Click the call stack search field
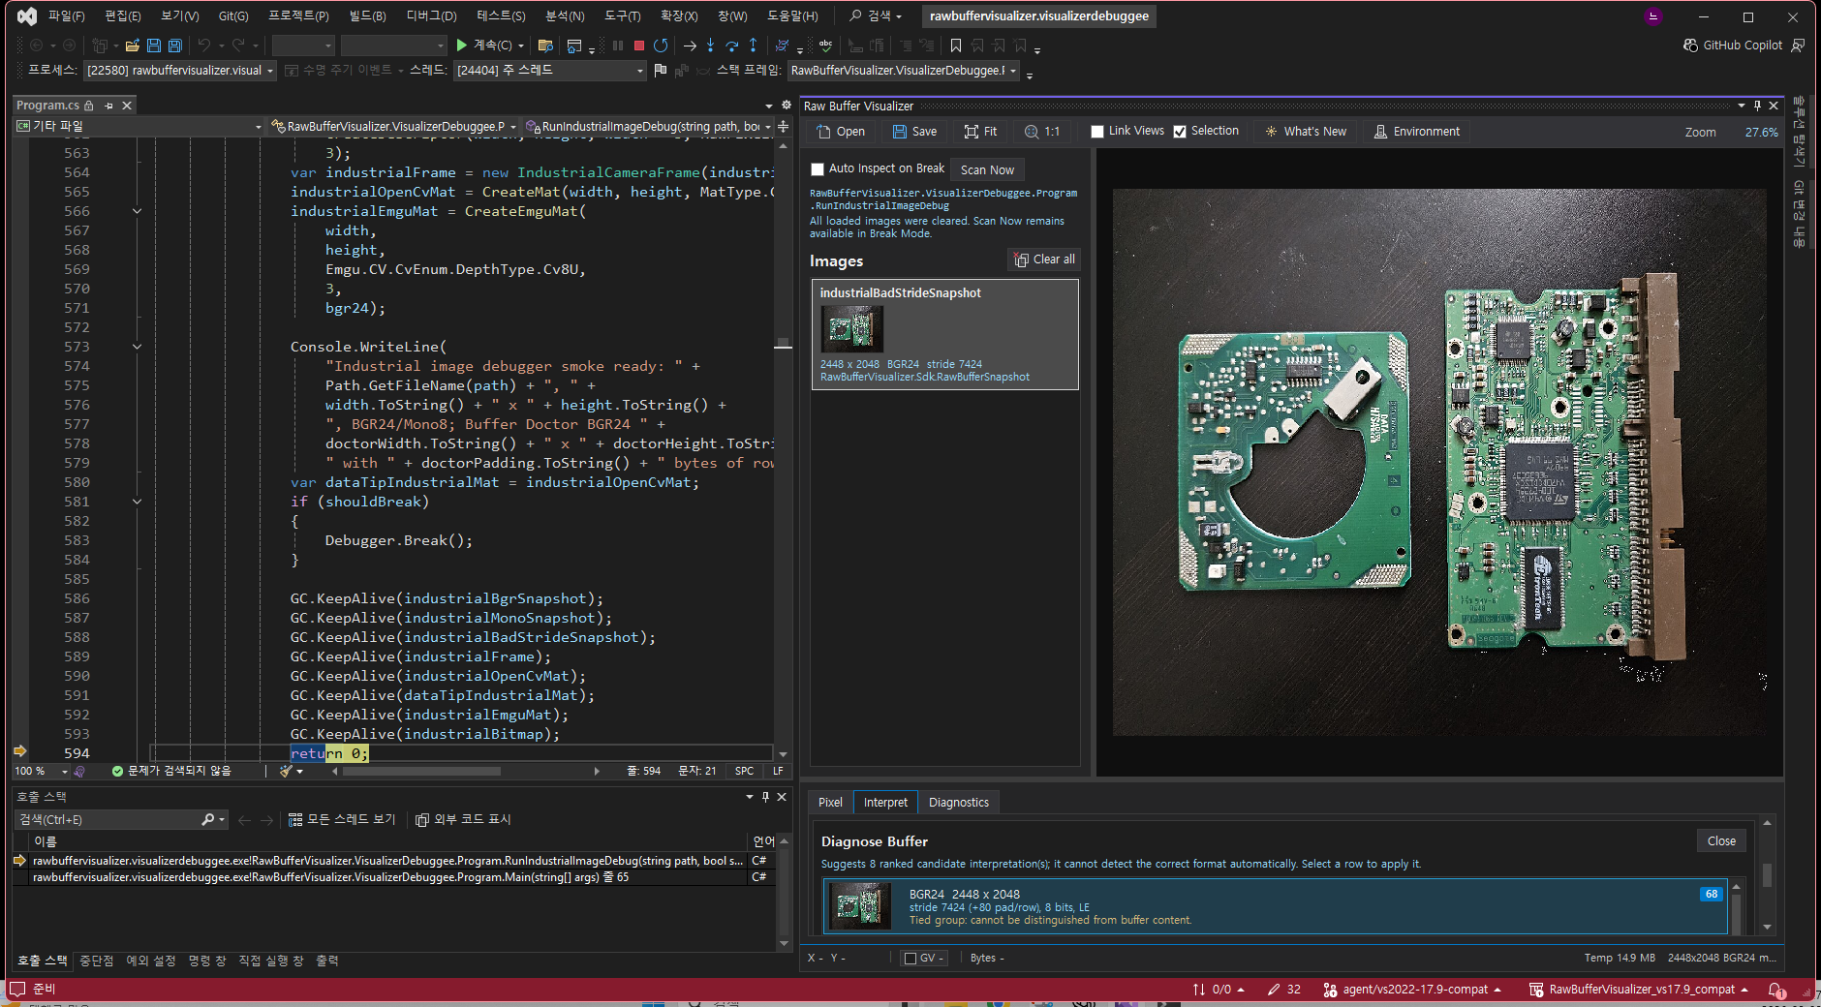The image size is (1821, 1007). tap(121, 820)
